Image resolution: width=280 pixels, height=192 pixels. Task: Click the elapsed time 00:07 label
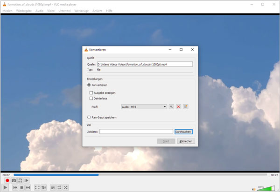[x=6, y=175]
